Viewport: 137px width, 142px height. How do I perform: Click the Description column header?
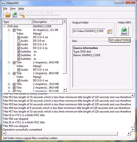(x=47, y=22)
